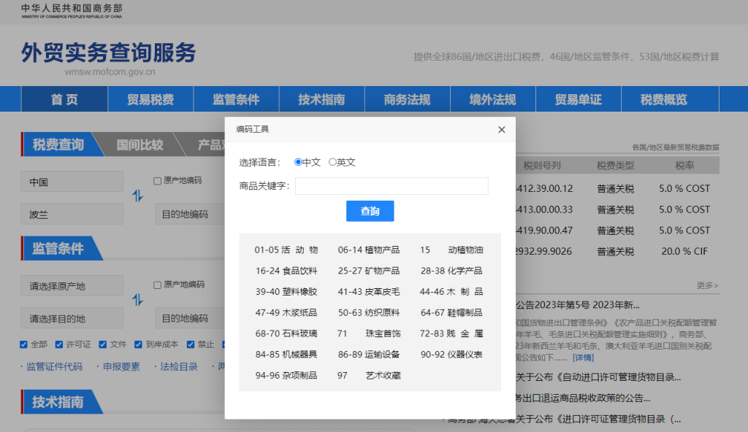The width and height of the screenshot is (748, 432).
Task: Choose category 86-89 运输设备
Action: tap(369, 355)
